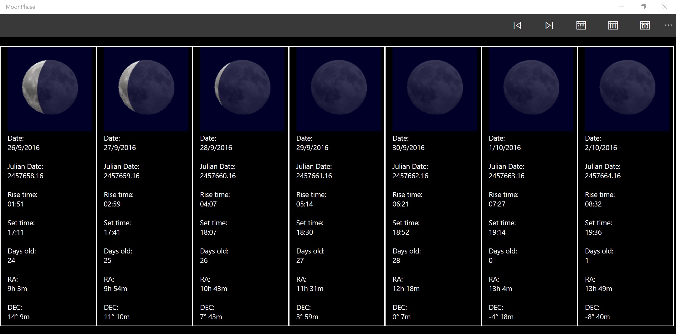Click the Julian Date 2457663.16 text

point(506,176)
